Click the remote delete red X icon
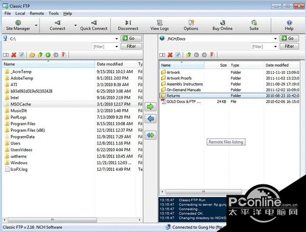 [x=170, y=55]
